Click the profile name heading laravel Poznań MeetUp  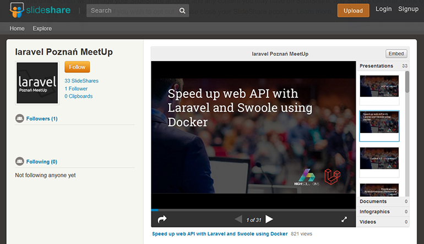click(64, 52)
